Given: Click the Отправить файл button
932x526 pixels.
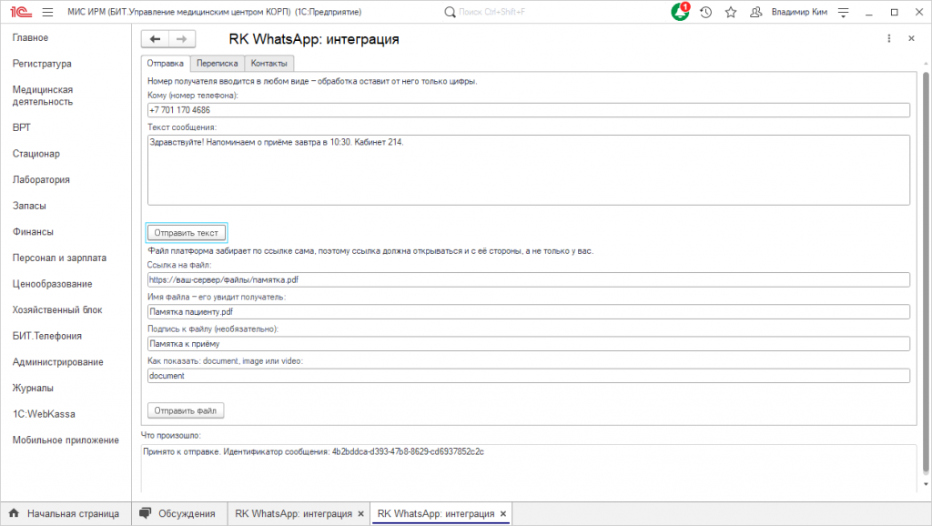Looking at the screenshot, I should pos(186,410).
